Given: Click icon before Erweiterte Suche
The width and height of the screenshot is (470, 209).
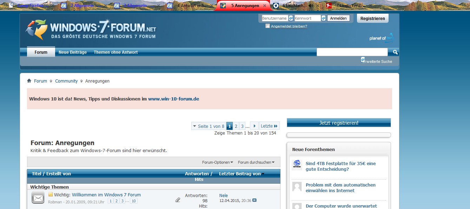Looking at the screenshot, I should [x=363, y=60].
